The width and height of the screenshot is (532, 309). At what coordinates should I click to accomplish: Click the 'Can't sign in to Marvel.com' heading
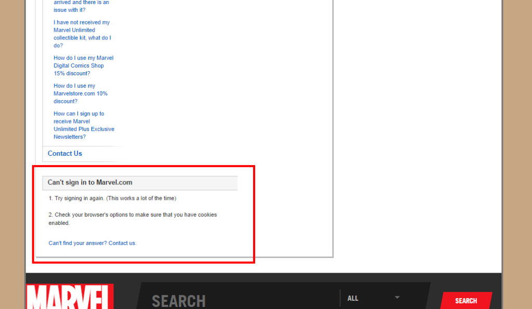90,182
